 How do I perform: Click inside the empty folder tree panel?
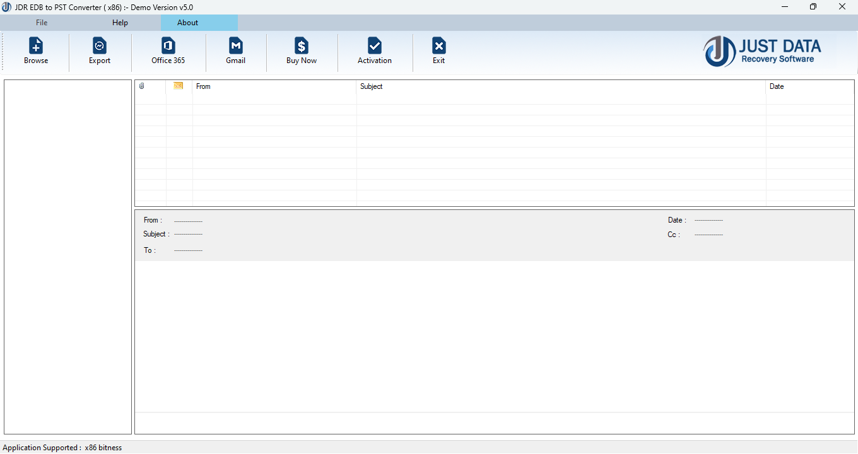(67, 252)
